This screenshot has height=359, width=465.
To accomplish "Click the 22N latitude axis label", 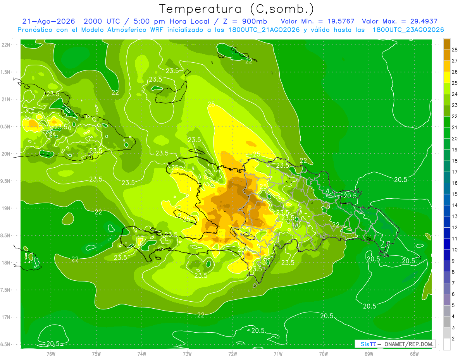I will [6, 45].
